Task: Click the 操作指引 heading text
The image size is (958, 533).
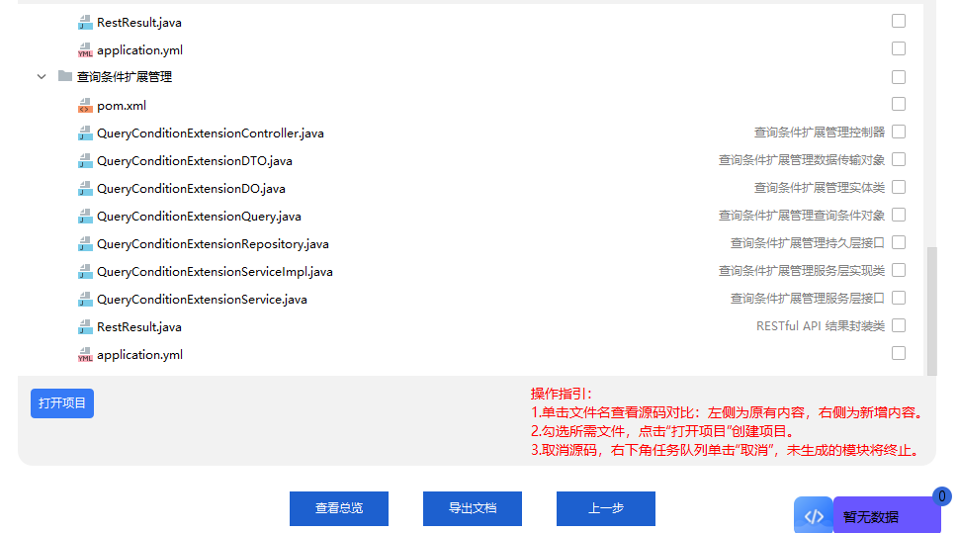Action: point(561,394)
